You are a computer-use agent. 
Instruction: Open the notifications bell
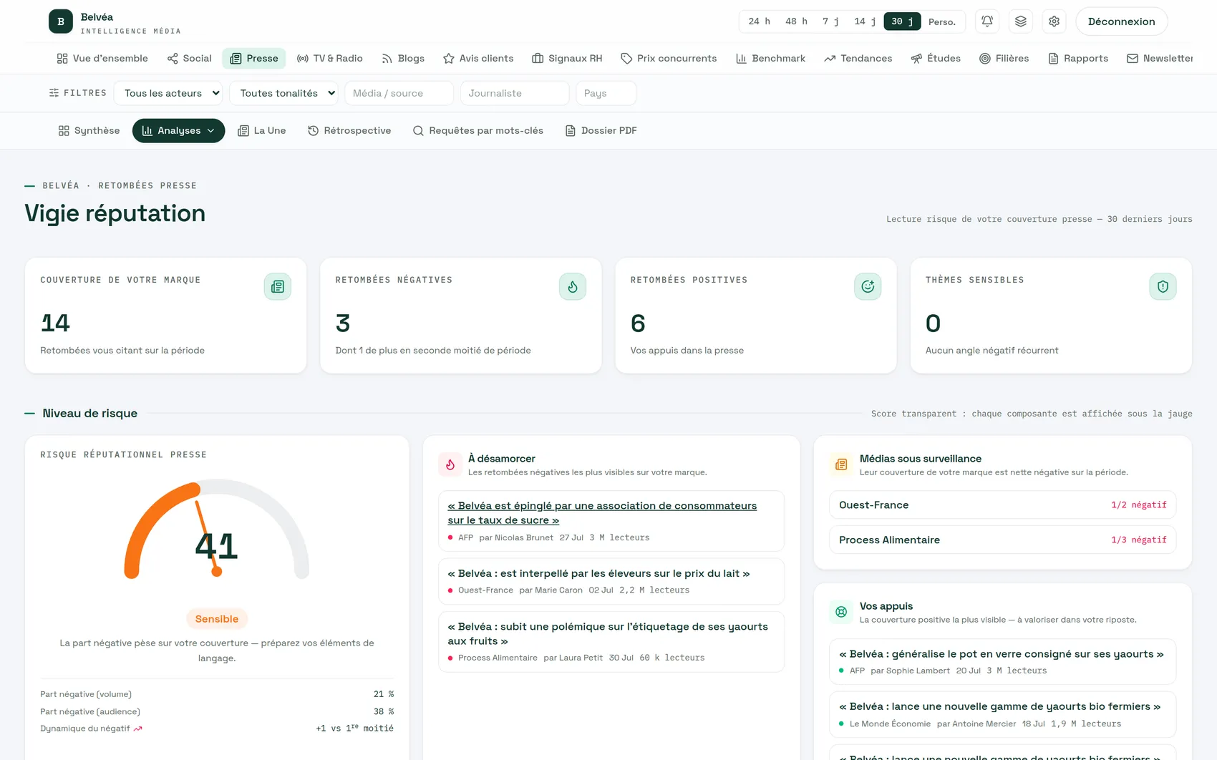[987, 21]
